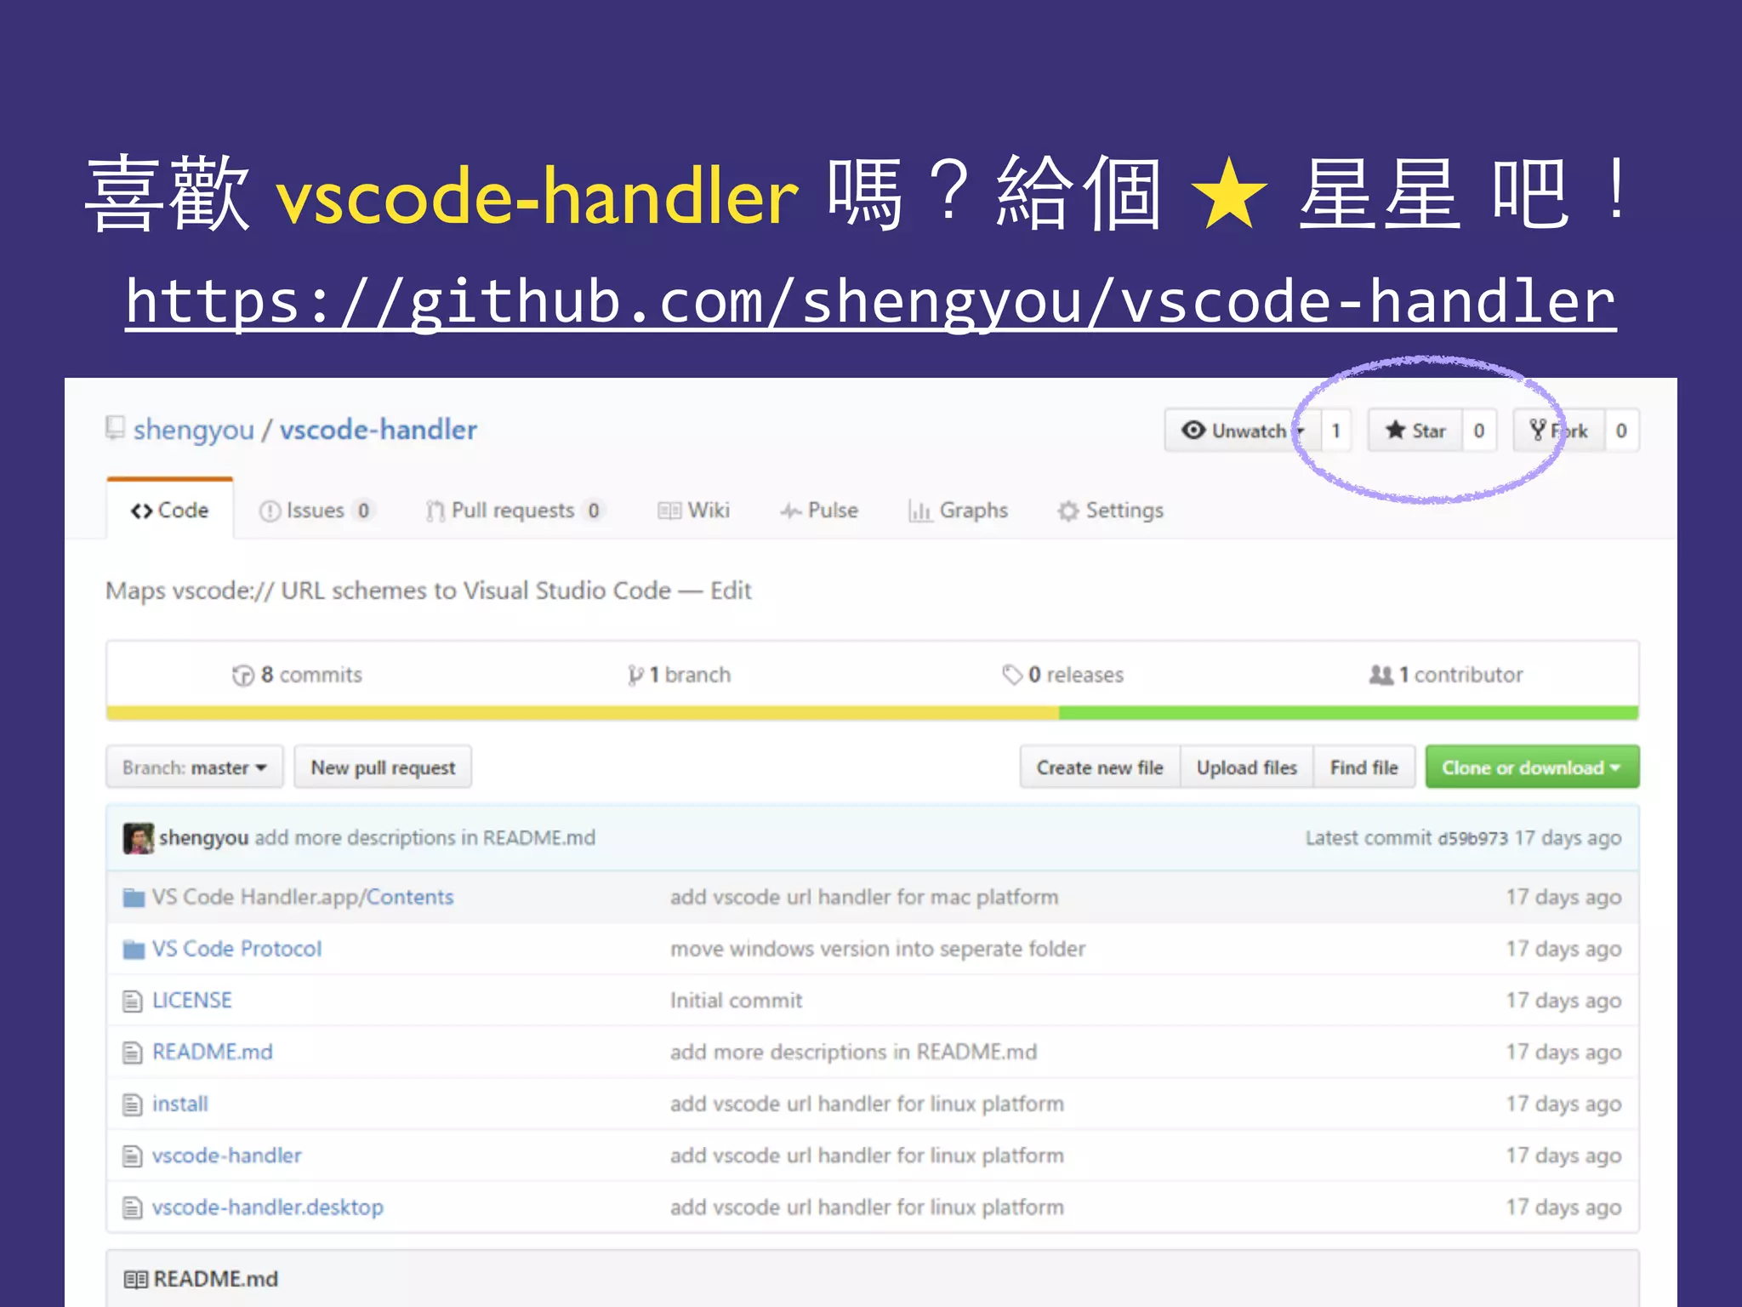Click the folder icon for VS Code Handler.app

pos(134,897)
